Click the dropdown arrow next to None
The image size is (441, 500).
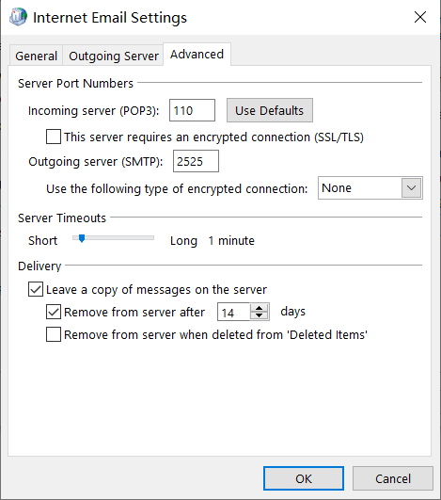click(411, 188)
